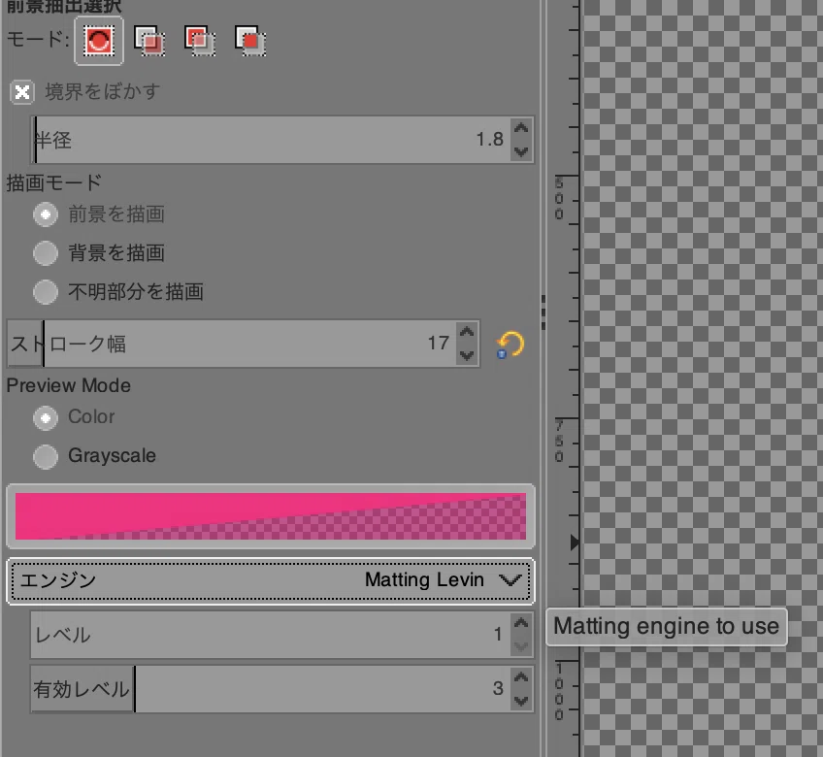
Task: Select Replace selection mode icon
Action: [x=99, y=41]
